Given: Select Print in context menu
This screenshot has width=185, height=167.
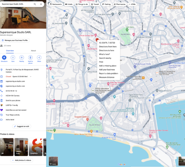Looking at the screenshot, I should click(101, 62).
